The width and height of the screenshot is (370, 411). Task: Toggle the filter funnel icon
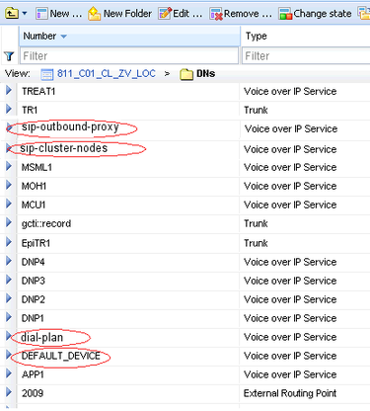9,56
